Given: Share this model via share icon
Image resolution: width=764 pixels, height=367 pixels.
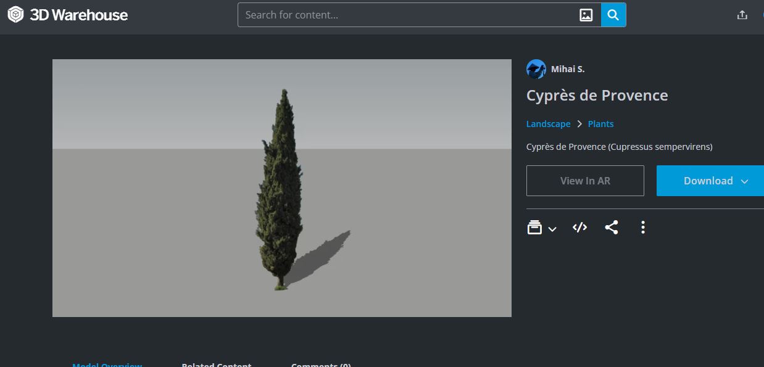Looking at the screenshot, I should [612, 228].
